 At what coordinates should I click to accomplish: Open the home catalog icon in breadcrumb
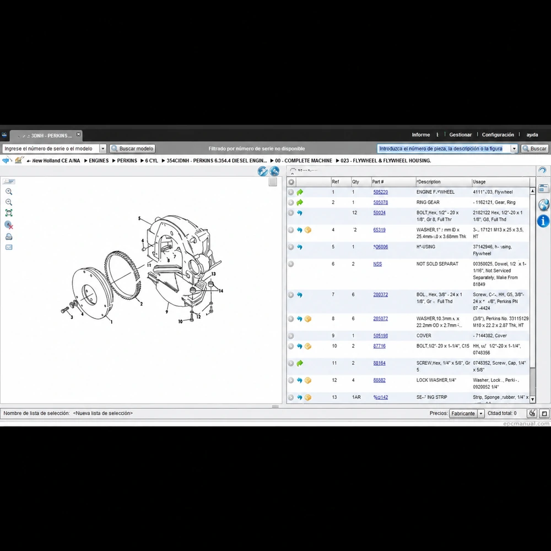pyautogui.click(x=19, y=160)
